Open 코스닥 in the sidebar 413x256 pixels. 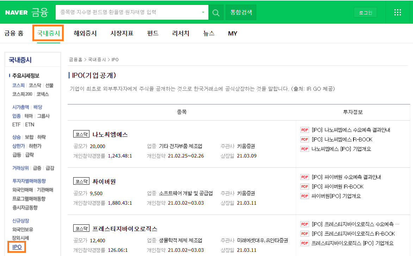[x=35, y=85]
